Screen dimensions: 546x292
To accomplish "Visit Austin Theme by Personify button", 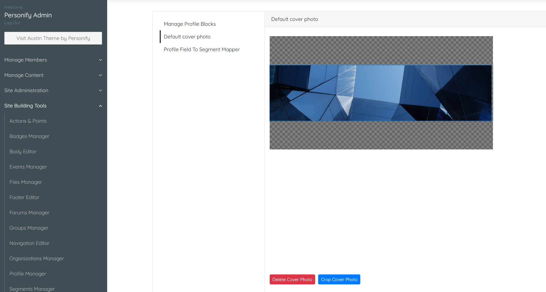I will (53, 38).
